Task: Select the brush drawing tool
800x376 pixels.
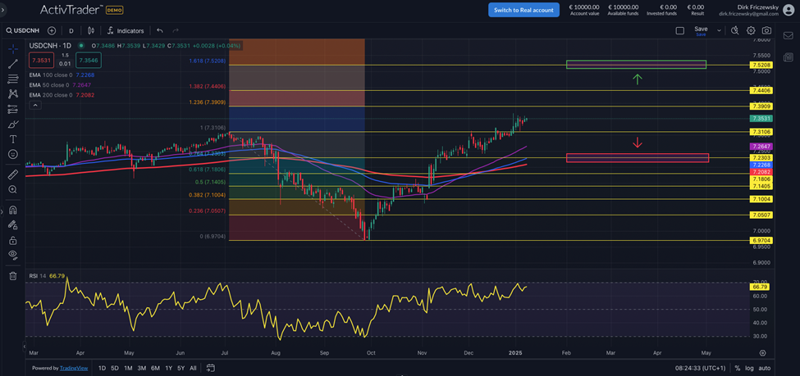Action: point(13,125)
